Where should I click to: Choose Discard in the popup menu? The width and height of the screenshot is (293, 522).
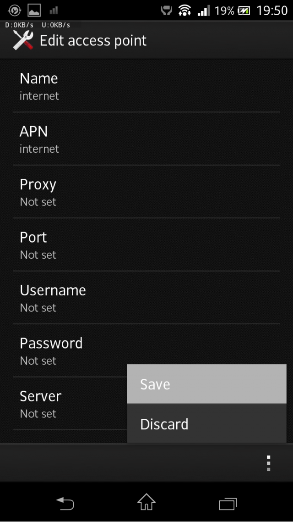click(x=206, y=423)
